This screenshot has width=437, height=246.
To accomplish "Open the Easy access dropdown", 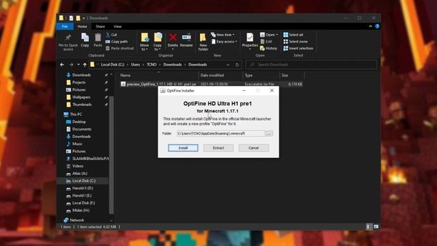I will click(224, 42).
